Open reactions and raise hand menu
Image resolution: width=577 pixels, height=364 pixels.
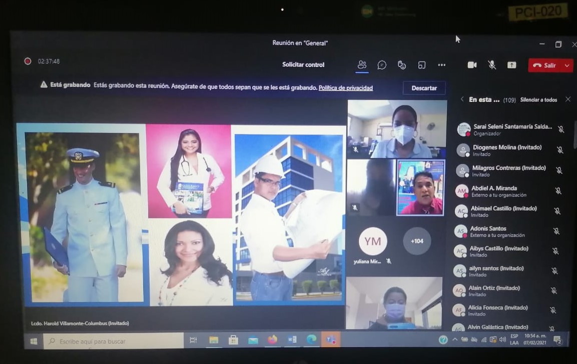click(x=402, y=65)
